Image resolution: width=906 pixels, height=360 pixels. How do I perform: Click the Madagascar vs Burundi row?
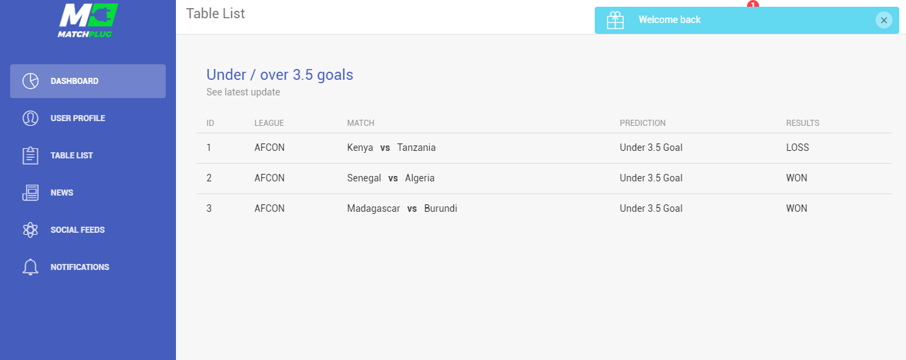pos(545,209)
